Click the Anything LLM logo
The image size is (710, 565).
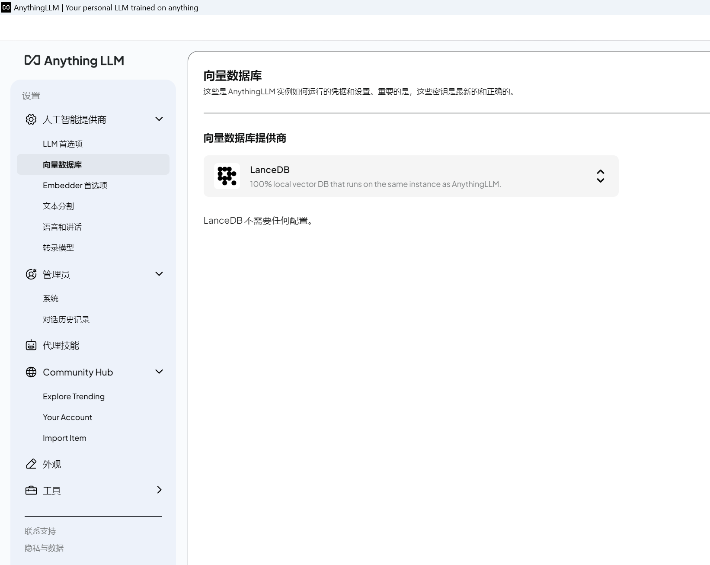pyautogui.click(x=74, y=61)
